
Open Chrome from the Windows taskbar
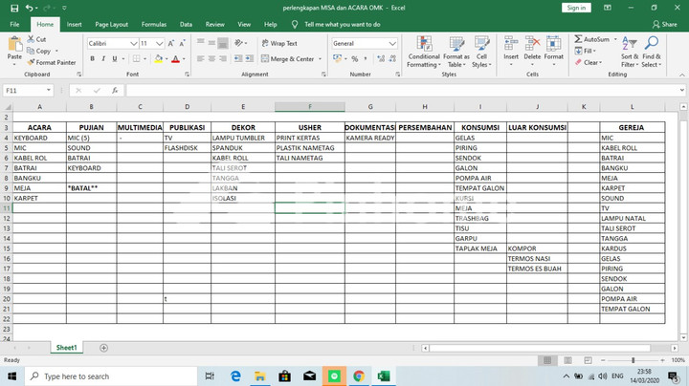click(x=358, y=376)
